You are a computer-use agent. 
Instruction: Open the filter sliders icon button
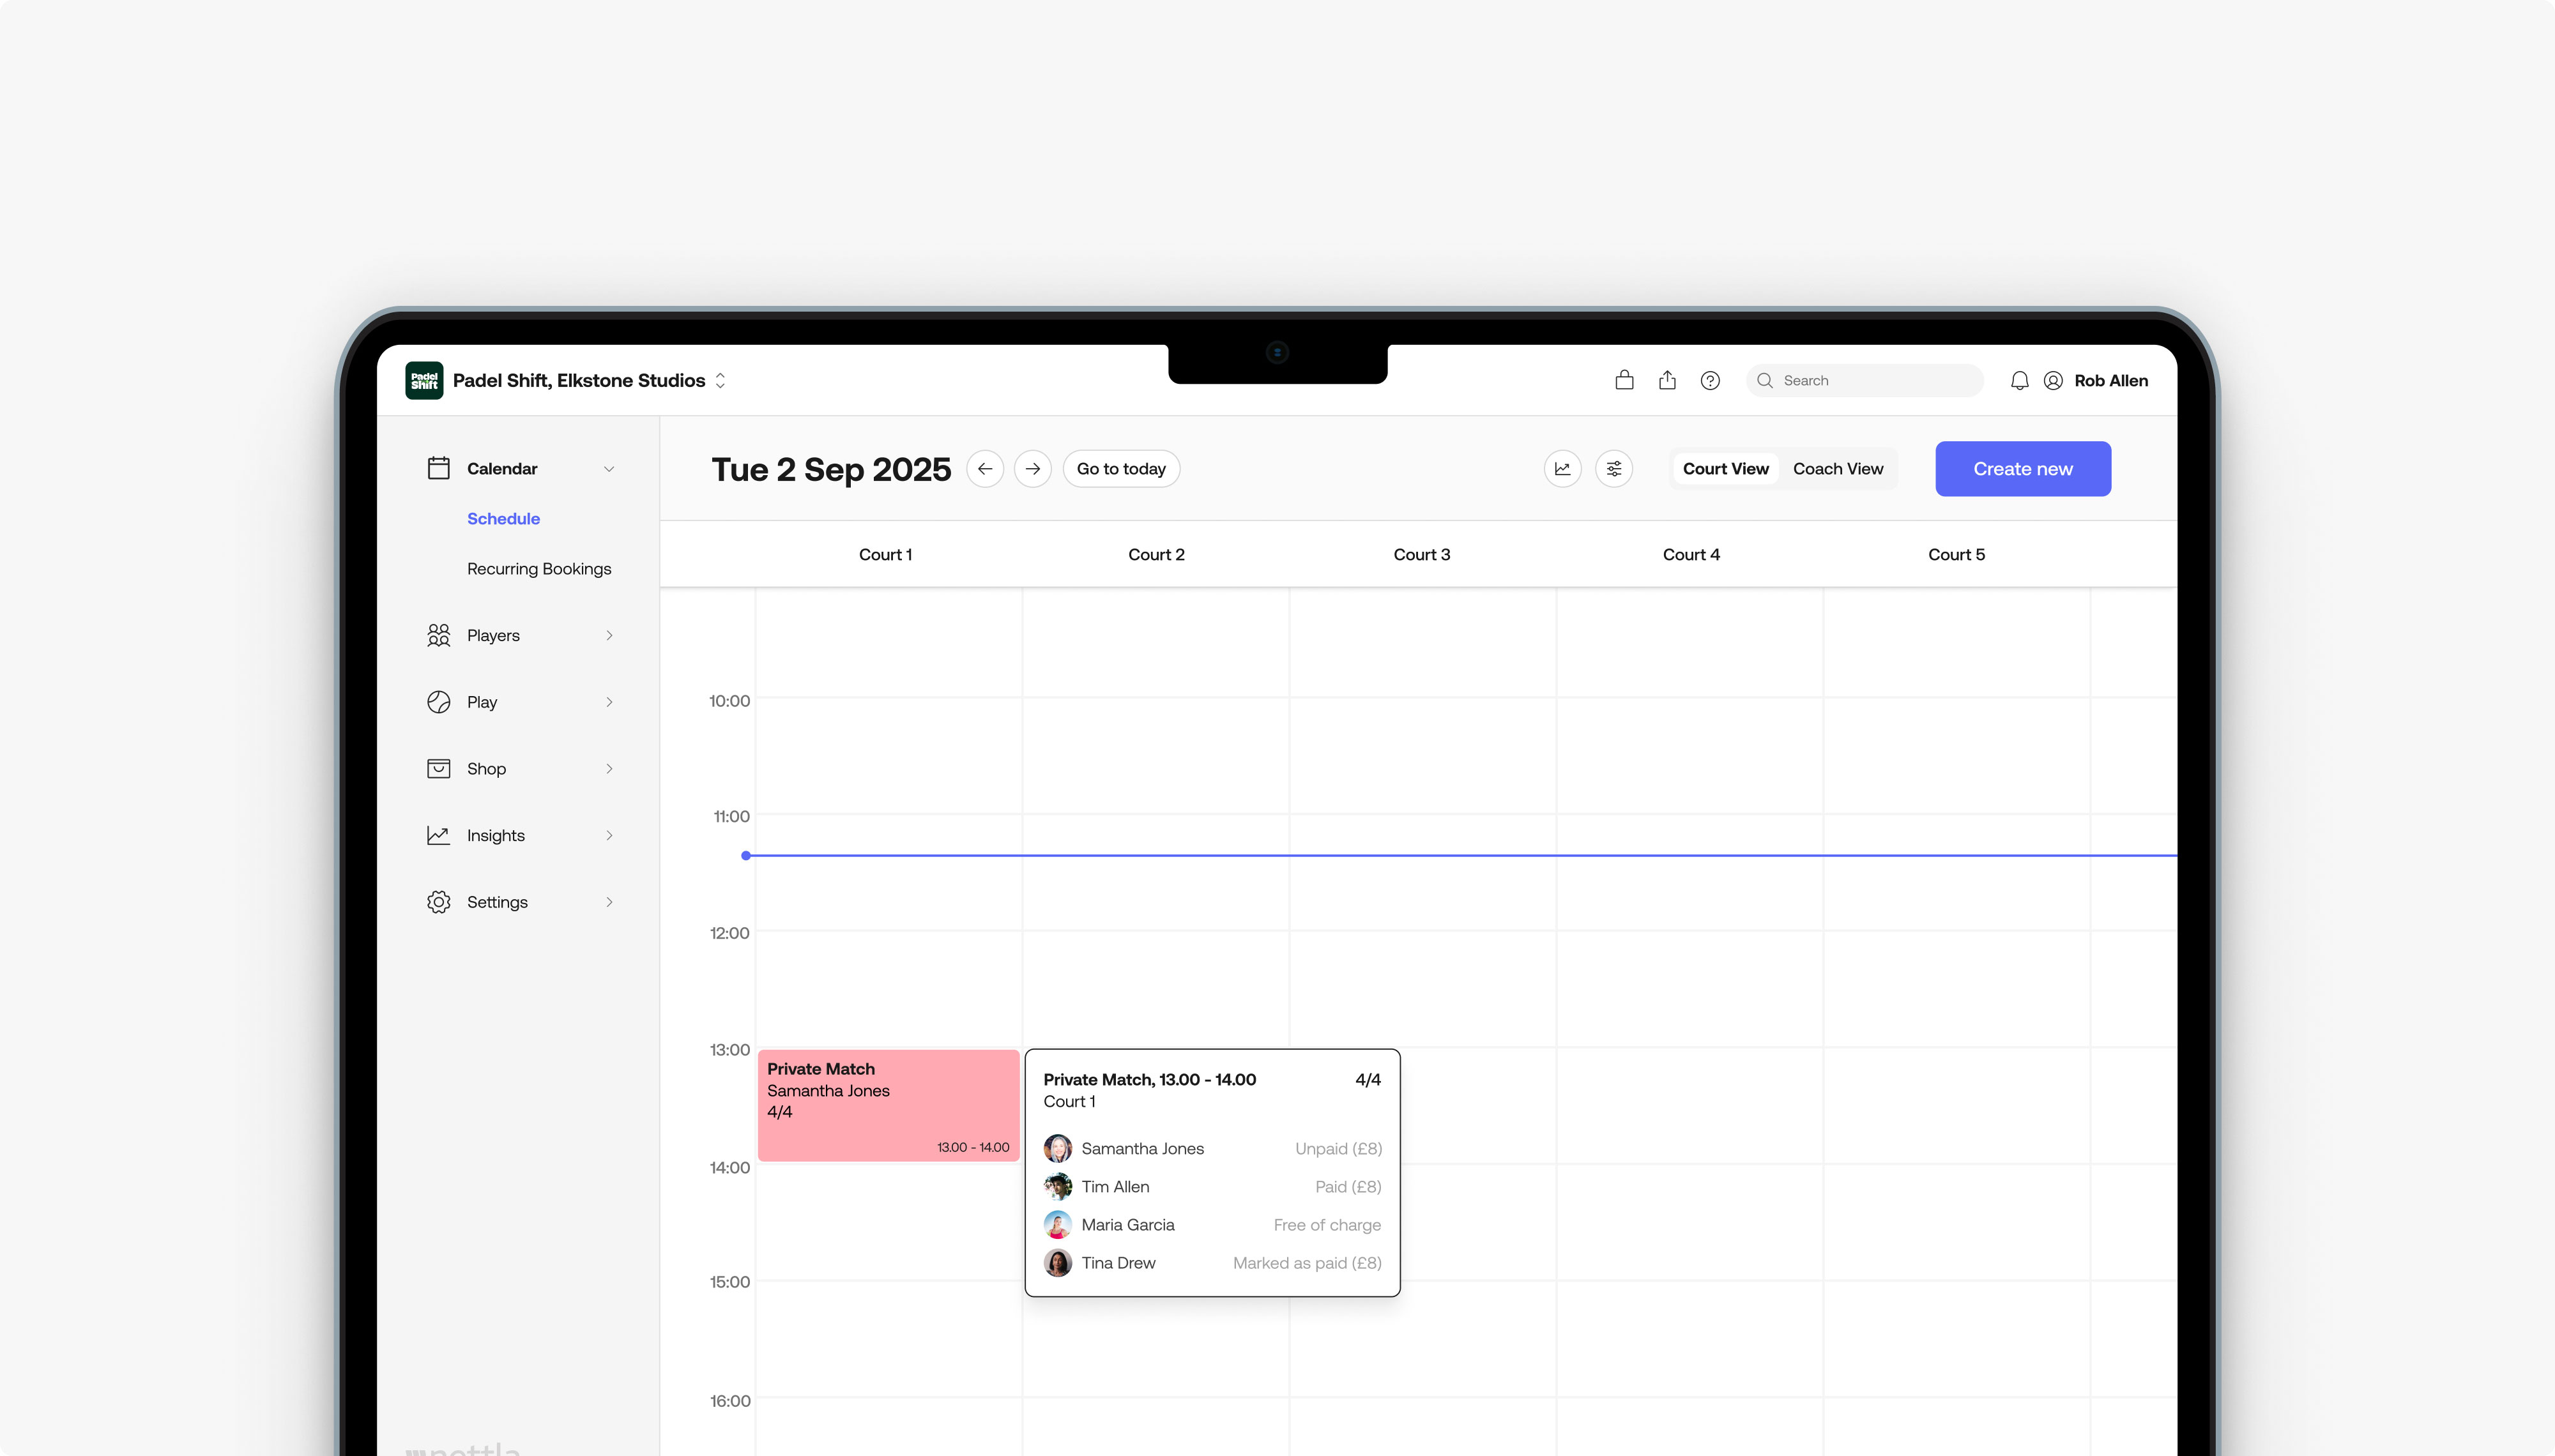click(1614, 468)
